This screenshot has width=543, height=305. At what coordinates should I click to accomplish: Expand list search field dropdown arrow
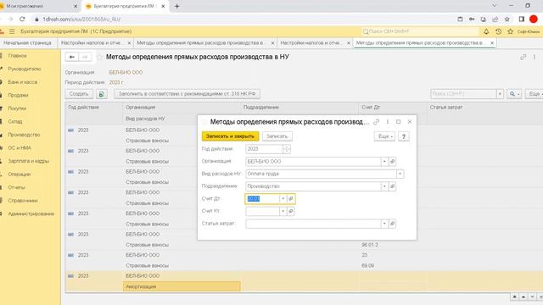[500, 94]
